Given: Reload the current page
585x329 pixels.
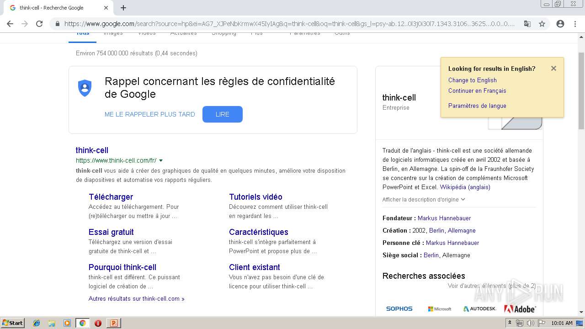Looking at the screenshot, I should pos(39,24).
